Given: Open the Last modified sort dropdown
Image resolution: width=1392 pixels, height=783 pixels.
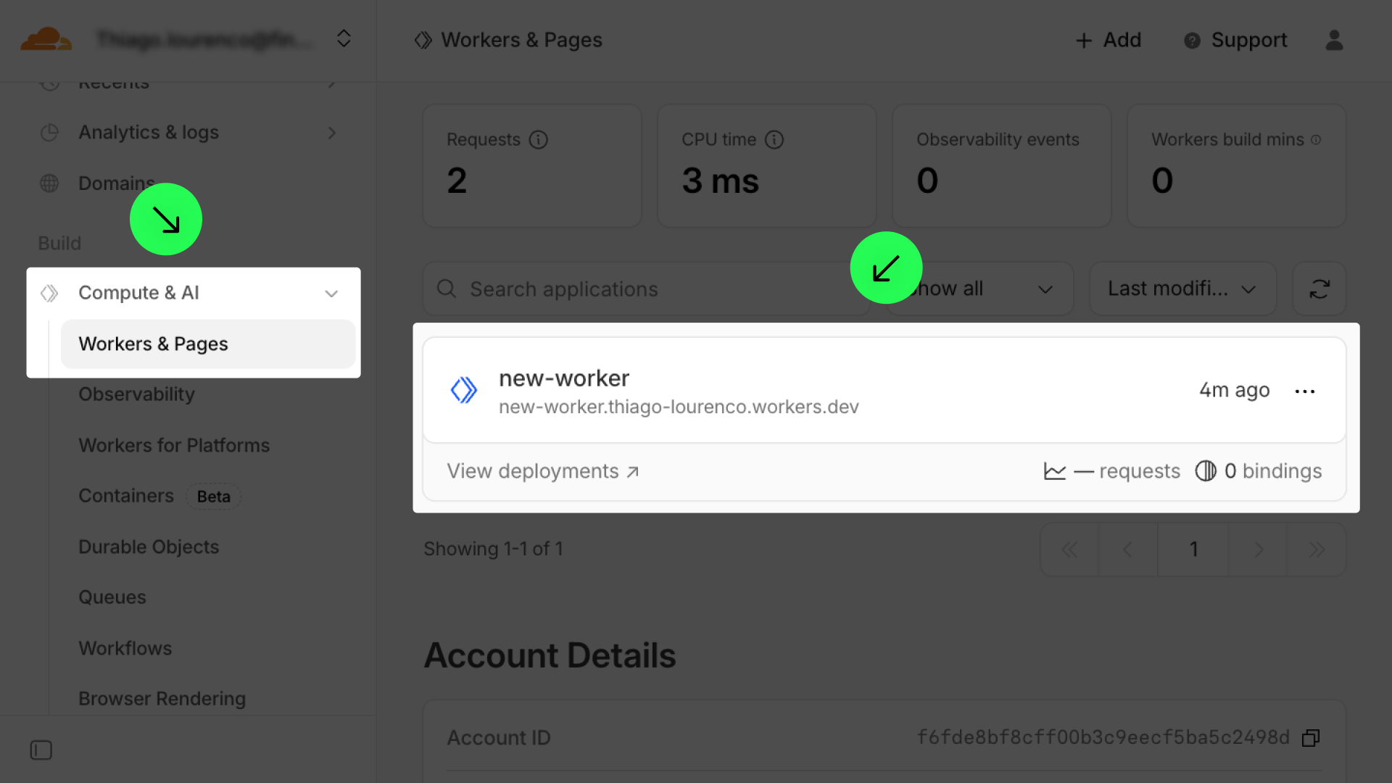Looking at the screenshot, I should [1182, 289].
